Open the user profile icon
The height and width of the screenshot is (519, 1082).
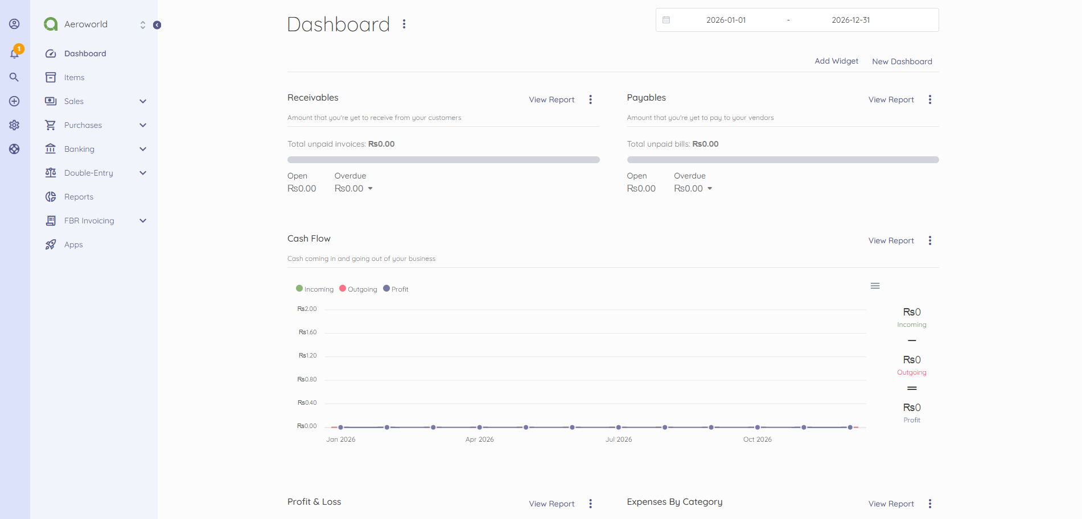pos(14,24)
